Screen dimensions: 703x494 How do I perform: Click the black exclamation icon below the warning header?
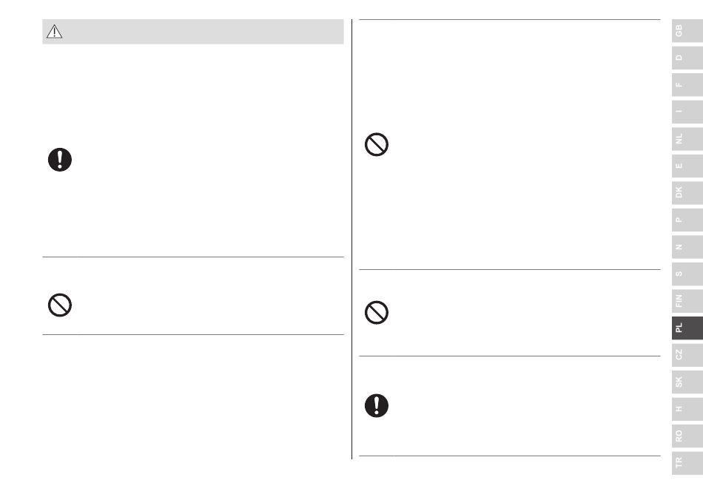(x=60, y=160)
